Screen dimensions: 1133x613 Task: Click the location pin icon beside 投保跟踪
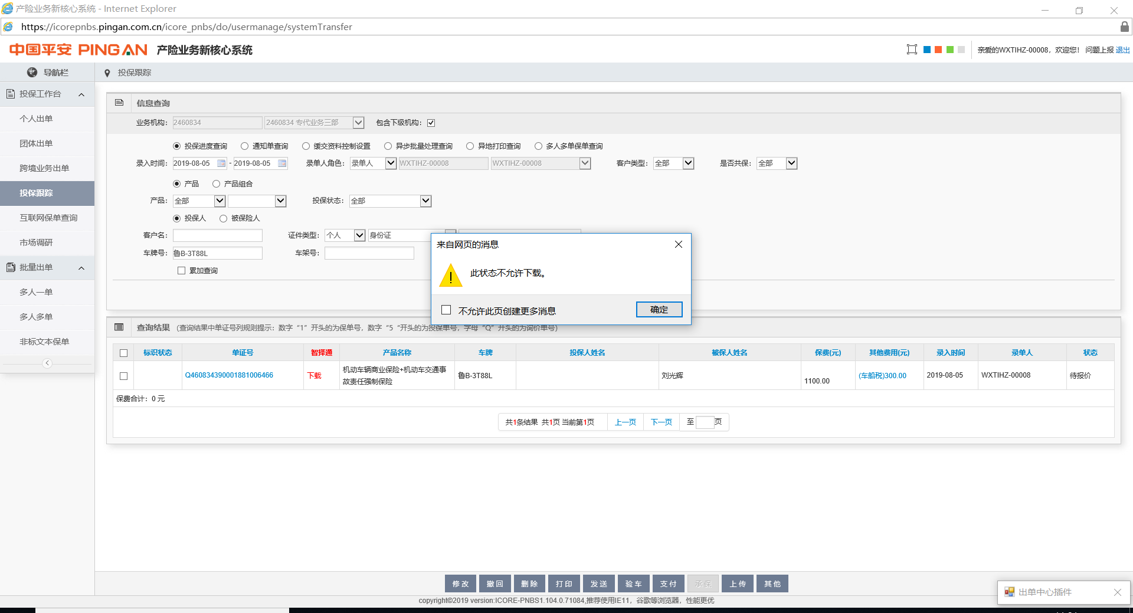click(x=107, y=73)
